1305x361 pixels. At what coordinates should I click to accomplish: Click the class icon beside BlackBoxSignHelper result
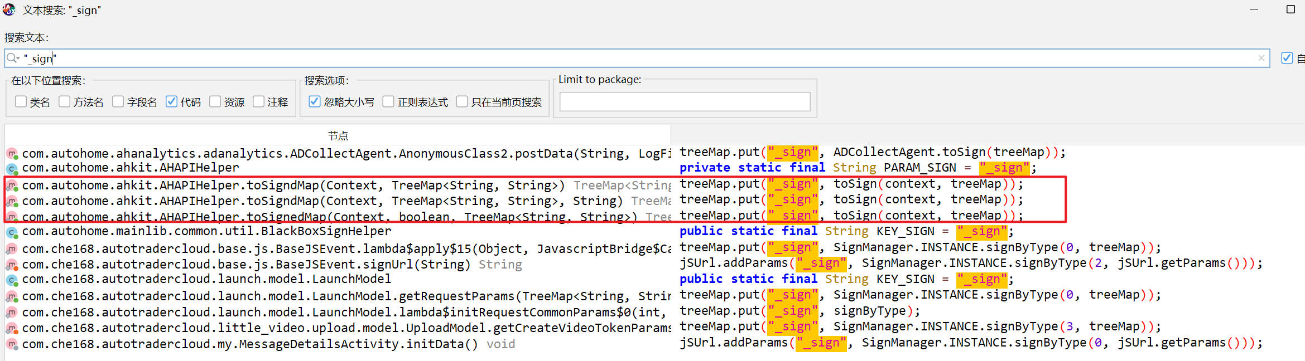[x=12, y=232]
